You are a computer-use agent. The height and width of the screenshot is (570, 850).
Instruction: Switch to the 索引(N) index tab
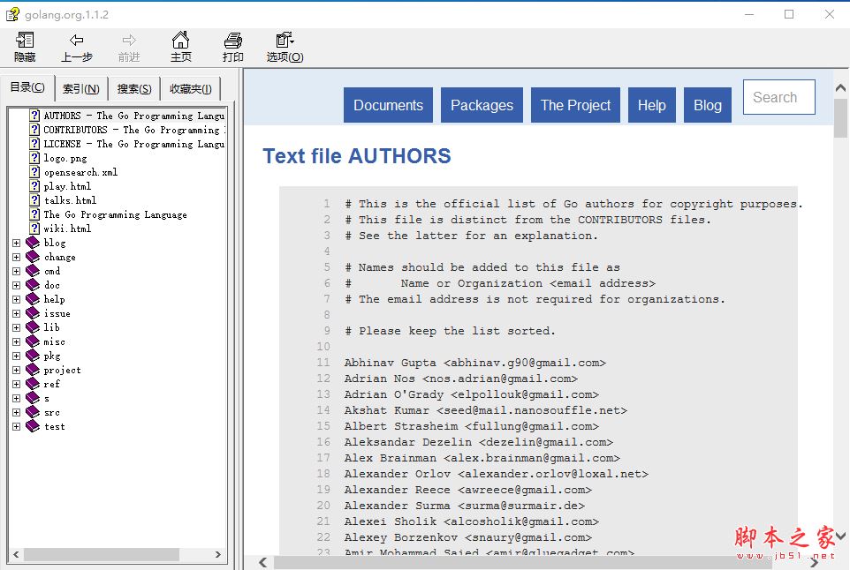[81, 89]
